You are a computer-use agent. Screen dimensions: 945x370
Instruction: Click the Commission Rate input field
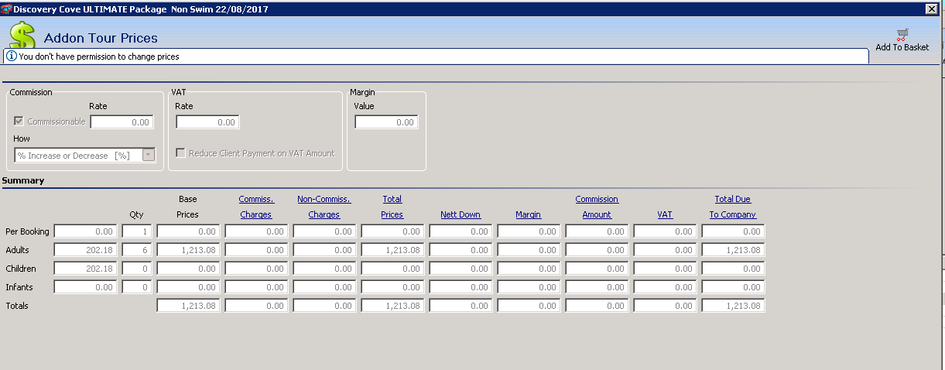tap(122, 122)
